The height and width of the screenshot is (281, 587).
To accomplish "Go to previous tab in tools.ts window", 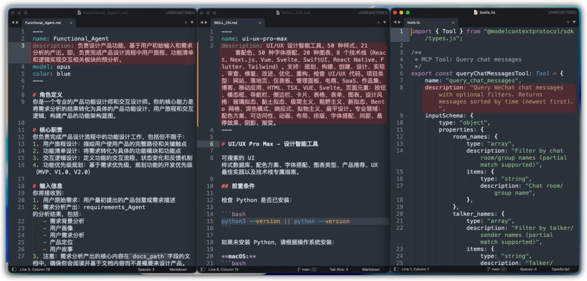I will tap(396, 22).
